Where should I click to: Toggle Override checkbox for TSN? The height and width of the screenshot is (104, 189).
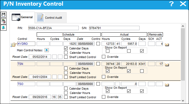[103, 77]
